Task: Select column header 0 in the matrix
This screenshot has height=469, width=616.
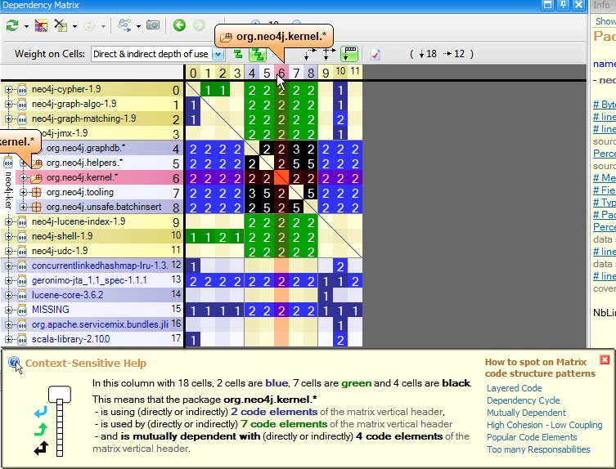Action: (x=193, y=73)
